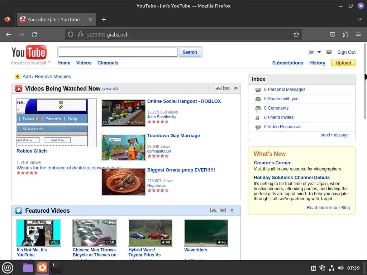Open the Pocket save icon

(332, 35)
